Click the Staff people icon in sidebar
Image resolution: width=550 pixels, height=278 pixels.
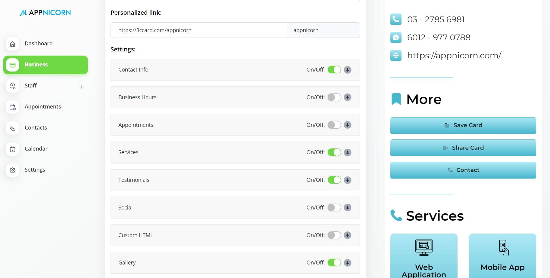coord(12,86)
